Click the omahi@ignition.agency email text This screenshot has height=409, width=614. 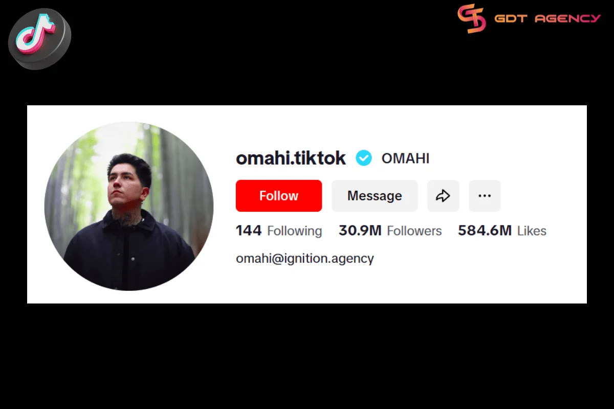click(x=305, y=259)
